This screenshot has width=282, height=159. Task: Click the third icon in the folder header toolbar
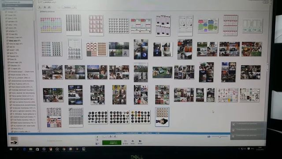(49, 7)
